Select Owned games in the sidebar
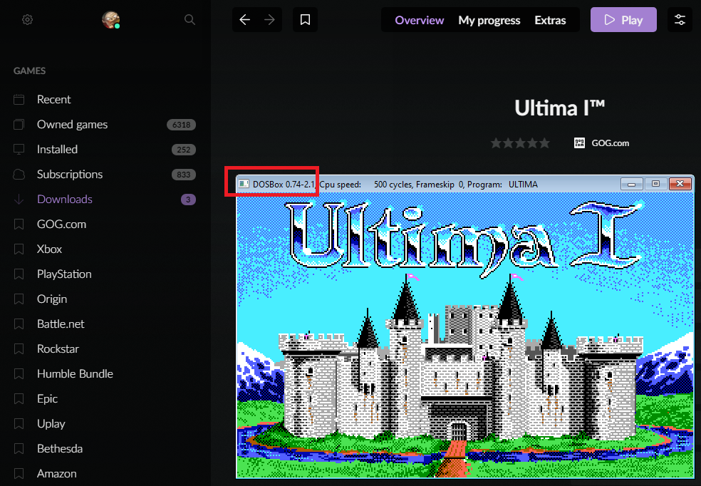This screenshot has width=701, height=486. click(72, 124)
